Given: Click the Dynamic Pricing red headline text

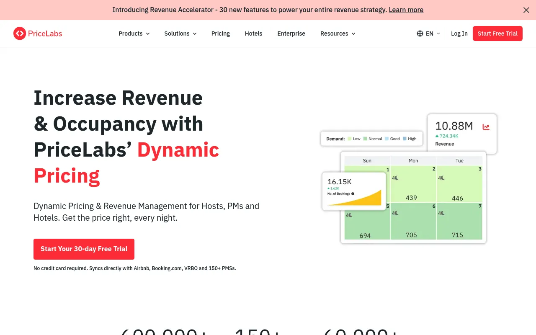Looking at the screenshot, I should pos(126,162).
